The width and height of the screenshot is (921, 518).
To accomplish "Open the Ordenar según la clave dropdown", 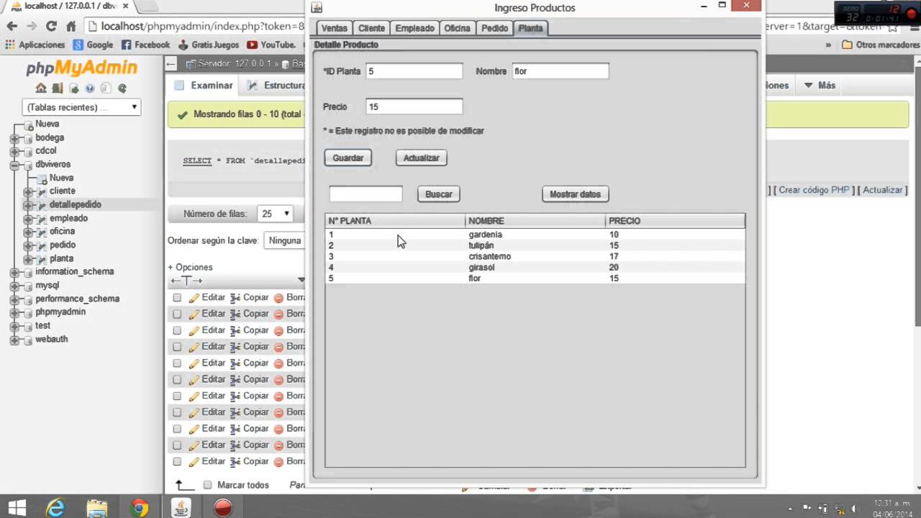I will click(x=286, y=240).
